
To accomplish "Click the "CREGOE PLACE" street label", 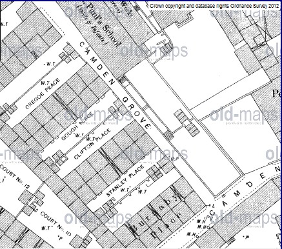I will (x=43, y=94).
